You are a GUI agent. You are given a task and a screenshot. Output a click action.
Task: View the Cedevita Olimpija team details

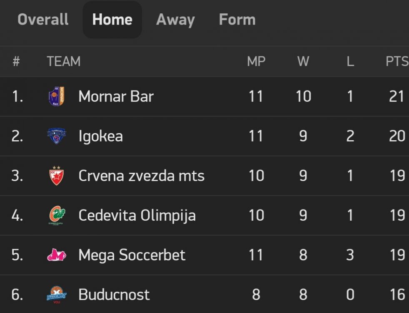click(x=137, y=215)
